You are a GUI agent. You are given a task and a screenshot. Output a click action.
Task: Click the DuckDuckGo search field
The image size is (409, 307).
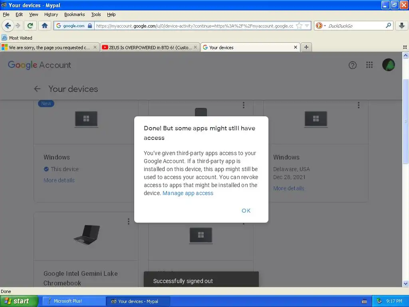pos(356,26)
